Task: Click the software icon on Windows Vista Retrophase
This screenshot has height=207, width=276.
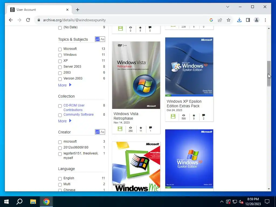Action: pos(120,129)
